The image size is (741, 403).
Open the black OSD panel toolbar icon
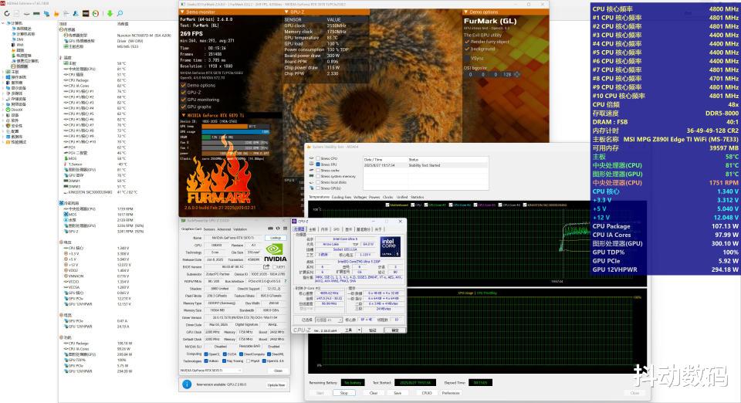[86, 13]
